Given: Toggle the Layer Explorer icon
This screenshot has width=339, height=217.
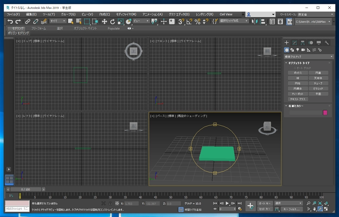Looking at the screenshot, I should (x=280, y=21).
